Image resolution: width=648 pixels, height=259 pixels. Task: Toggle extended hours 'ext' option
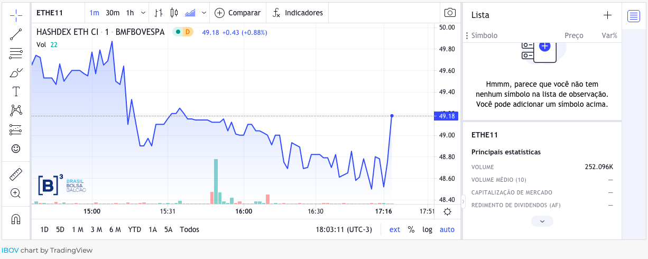click(395, 229)
